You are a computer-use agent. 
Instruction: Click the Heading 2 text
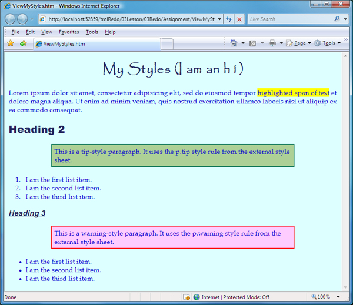click(37, 129)
